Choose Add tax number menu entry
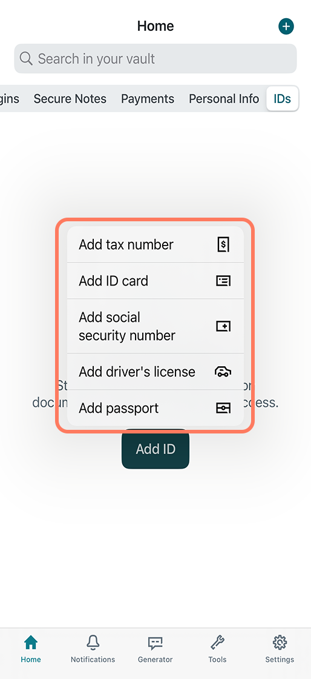This screenshot has width=311, height=679. coord(155,245)
